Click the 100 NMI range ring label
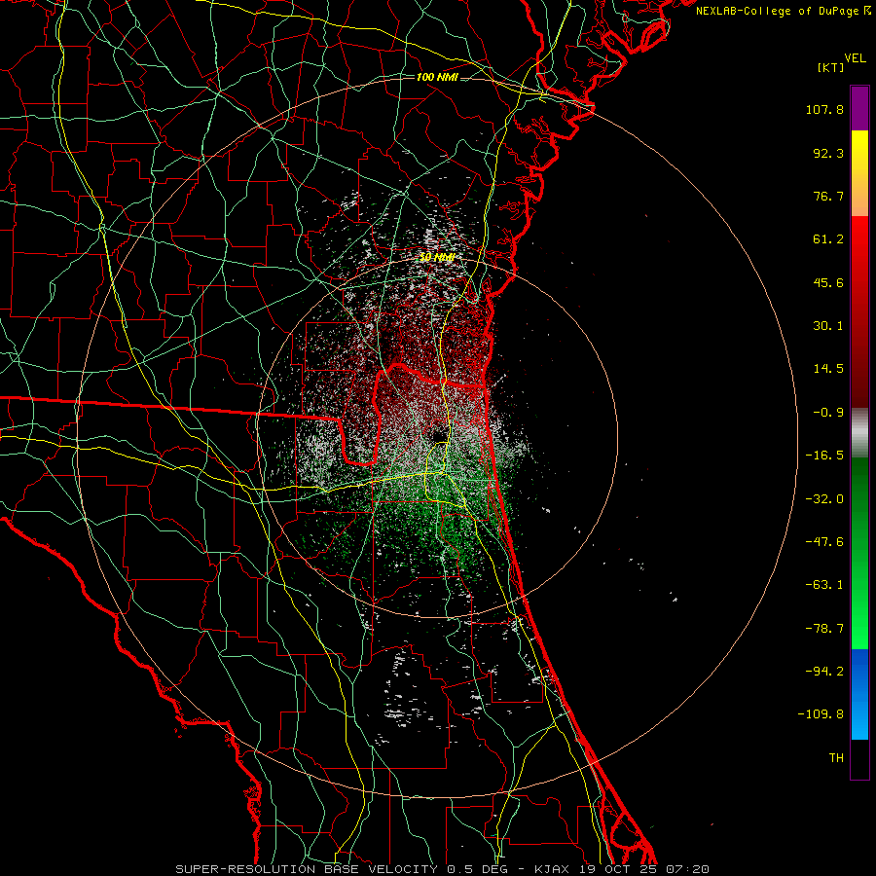 click(x=437, y=77)
